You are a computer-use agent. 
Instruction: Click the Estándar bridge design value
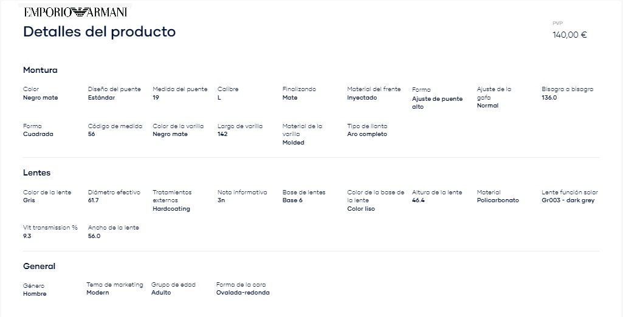pyautogui.click(x=102, y=98)
